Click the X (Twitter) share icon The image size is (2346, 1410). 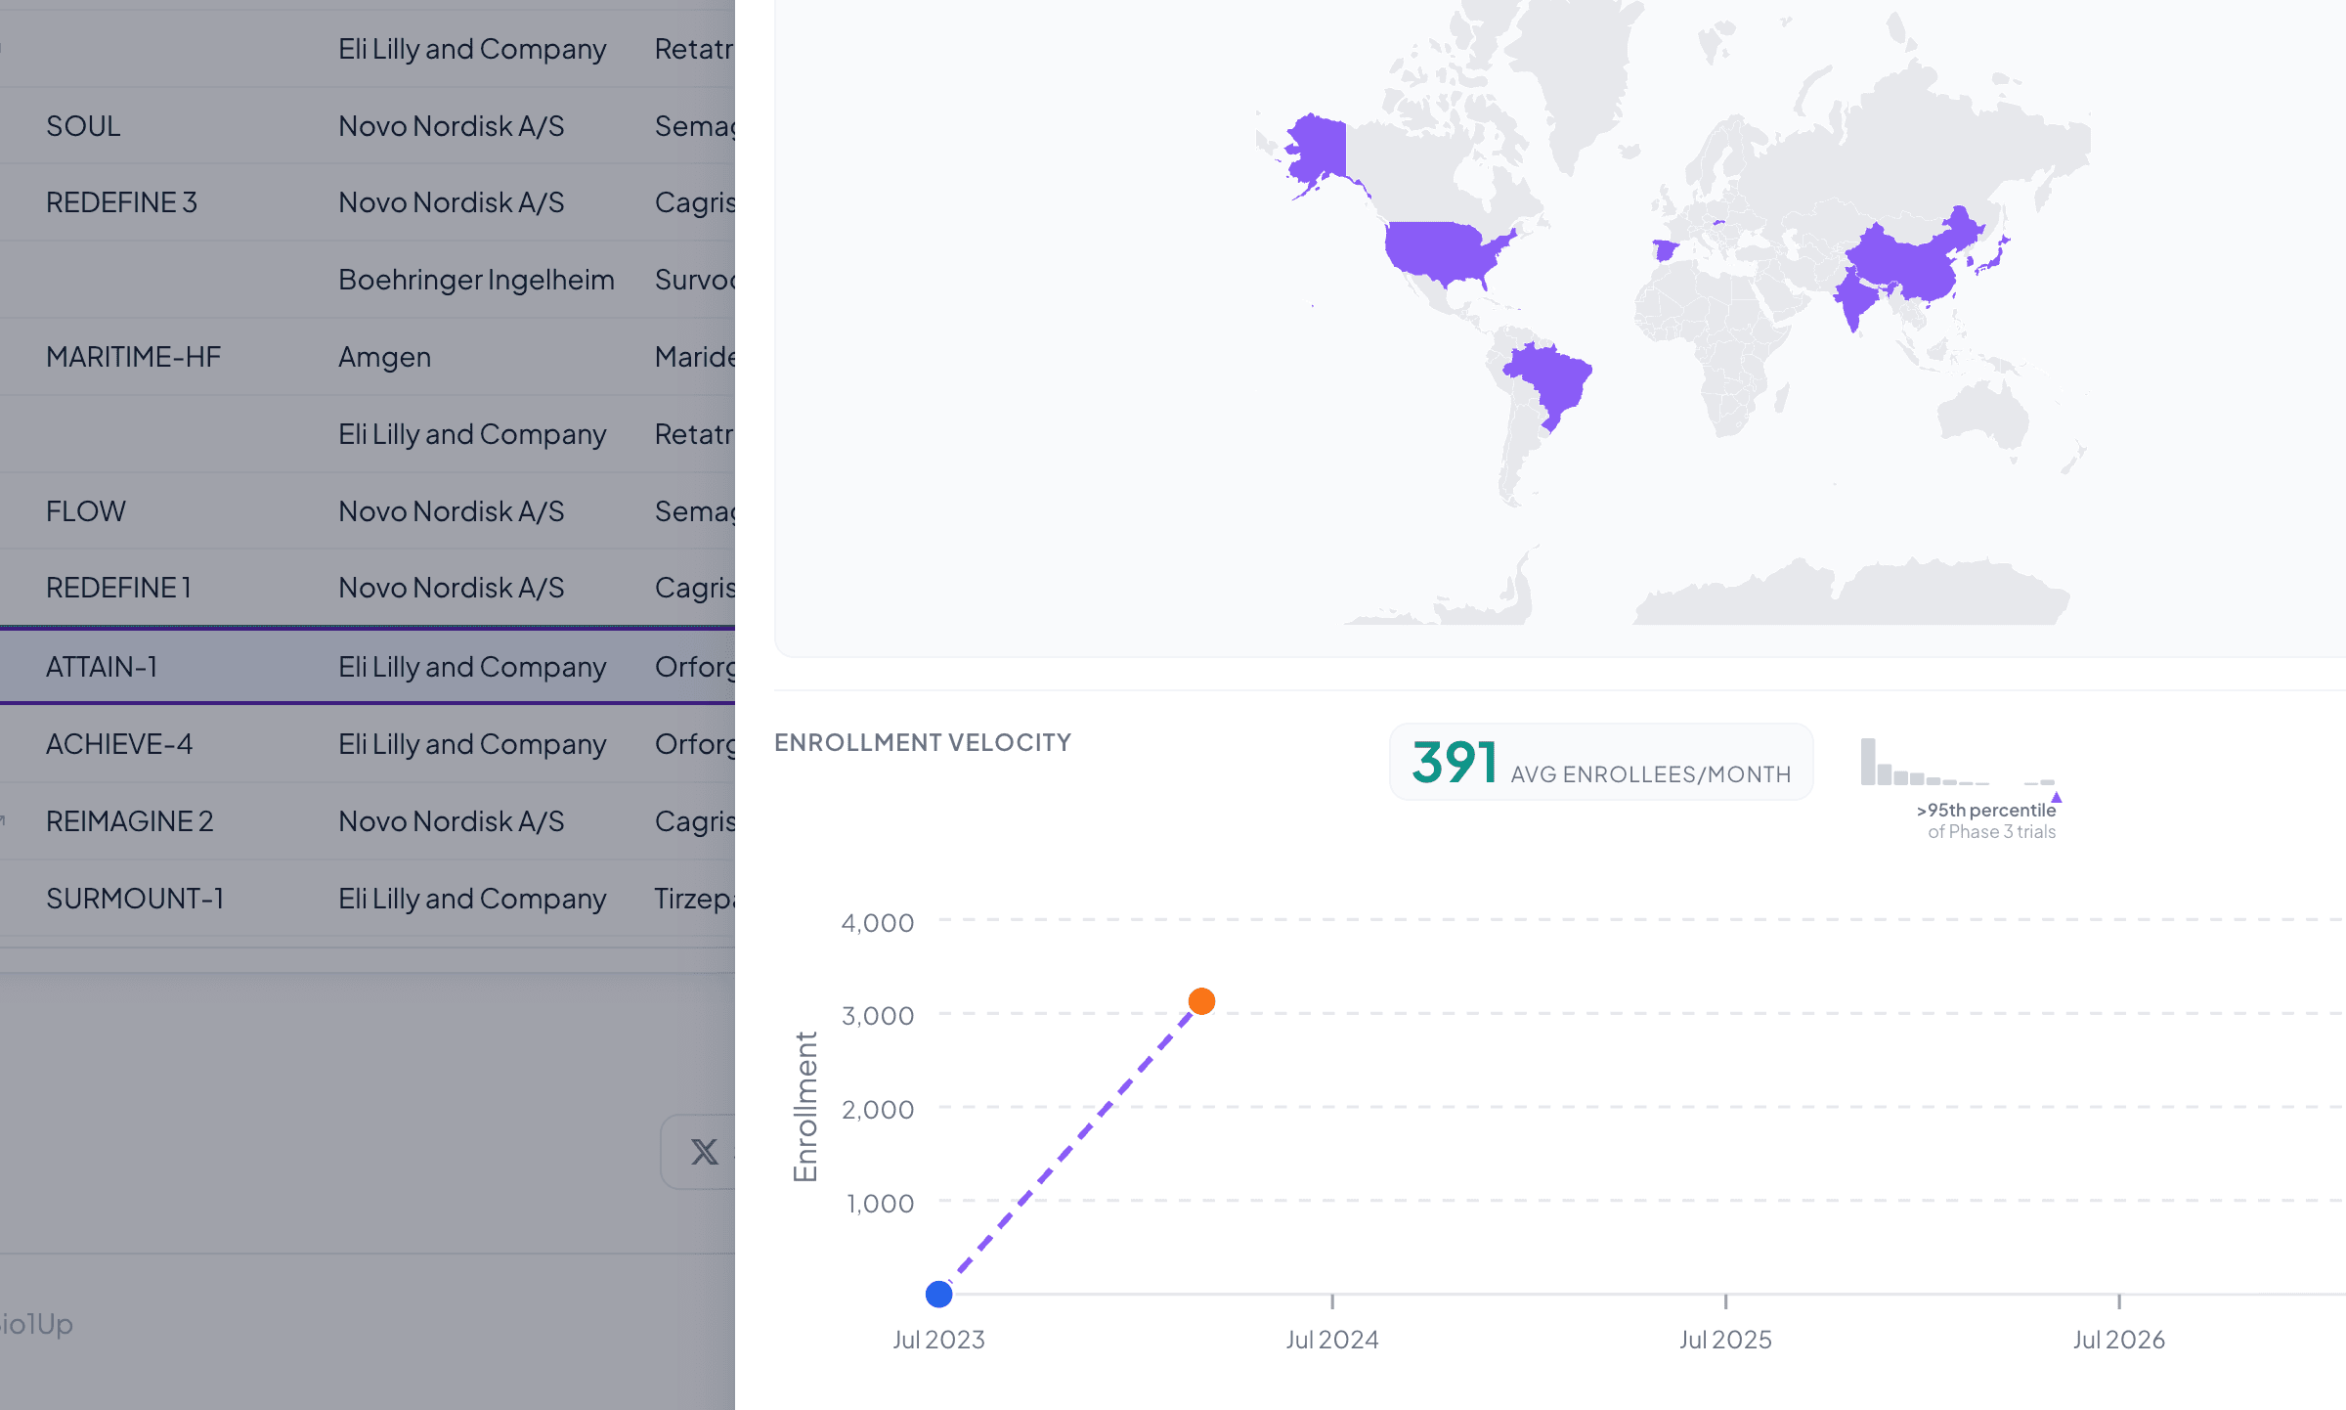704,1151
